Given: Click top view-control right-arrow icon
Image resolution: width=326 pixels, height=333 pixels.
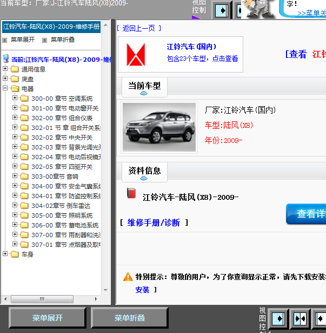Looking at the screenshot, I should tap(222, 10).
